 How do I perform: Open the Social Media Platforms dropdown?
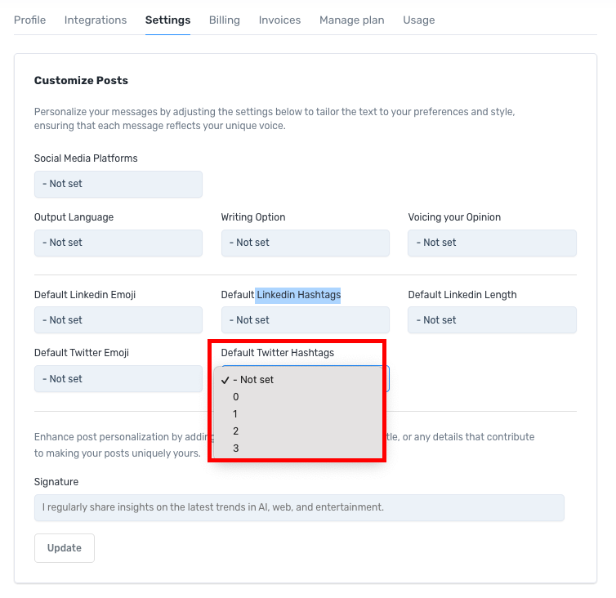coord(118,184)
